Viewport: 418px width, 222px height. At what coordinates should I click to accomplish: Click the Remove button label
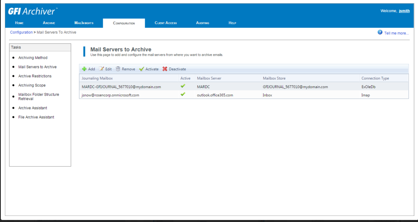(x=128, y=69)
